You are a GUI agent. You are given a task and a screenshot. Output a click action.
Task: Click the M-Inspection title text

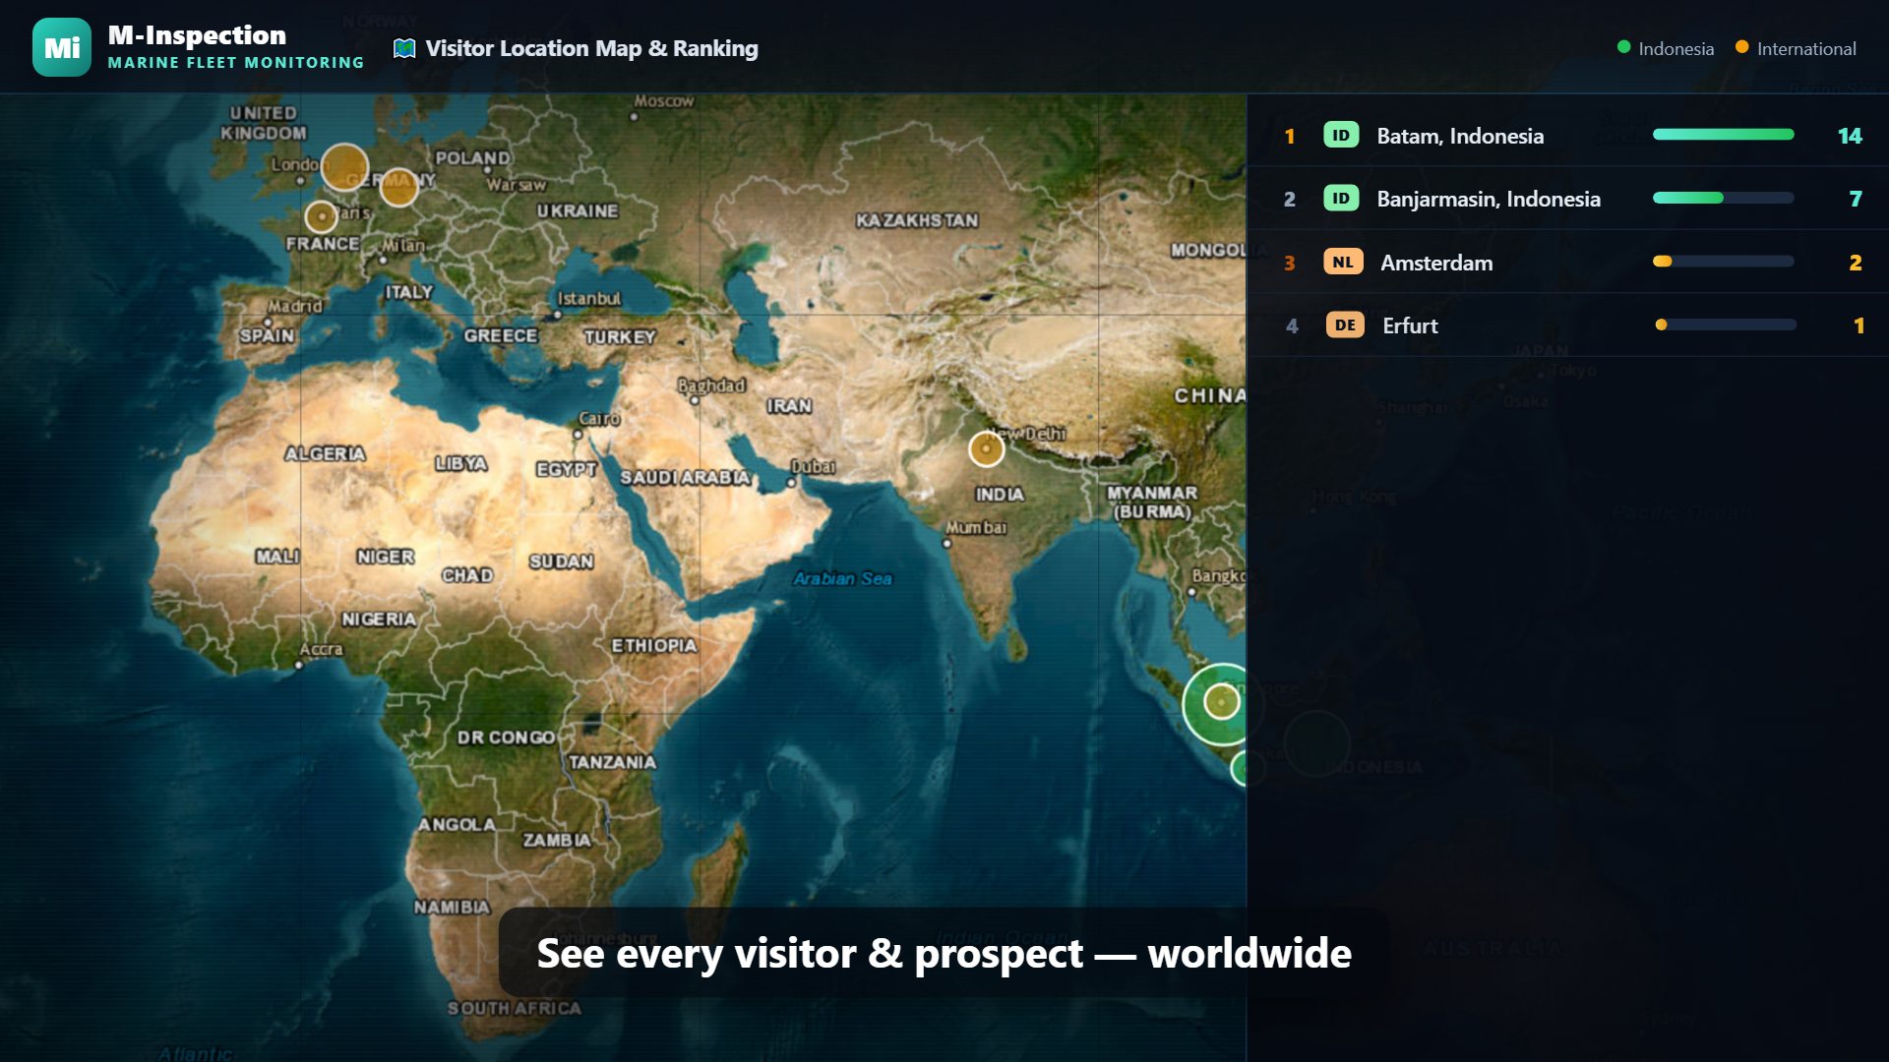[197, 35]
